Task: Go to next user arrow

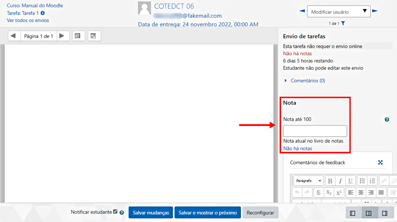Action: pyautogui.click(x=375, y=11)
